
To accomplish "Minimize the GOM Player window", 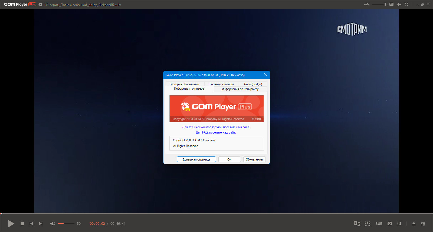I will [x=417, y=5].
